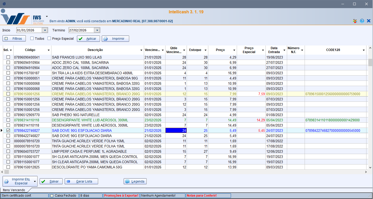Select row checkbox for SAB FRANCIS LUXO 90G LILAS
The image size is (373, 199).
coord(8,57)
